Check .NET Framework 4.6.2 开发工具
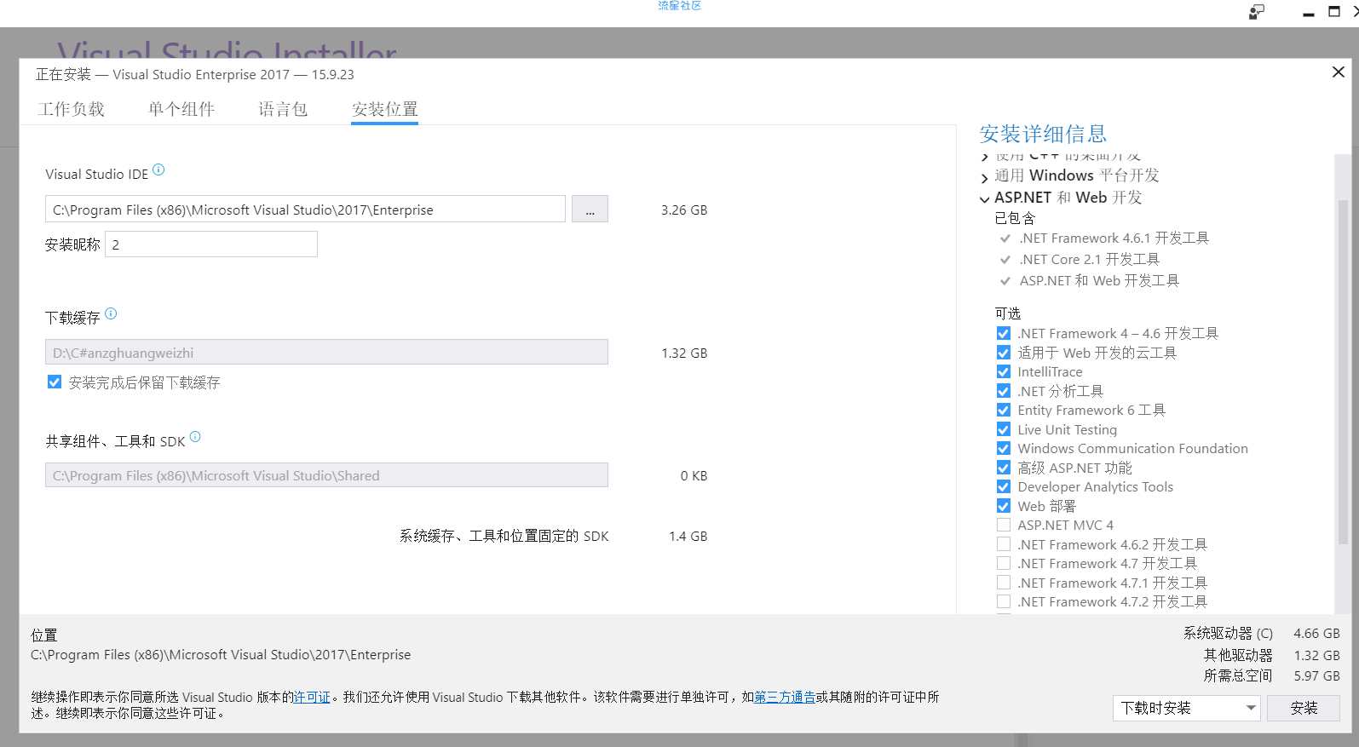This screenshot has width=1359, height=747. (x=1004, y=544)
